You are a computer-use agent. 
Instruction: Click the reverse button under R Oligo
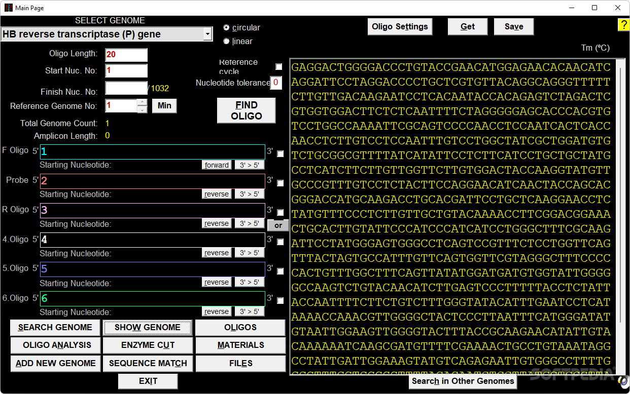pyautogui.click(x=217, y=223)
